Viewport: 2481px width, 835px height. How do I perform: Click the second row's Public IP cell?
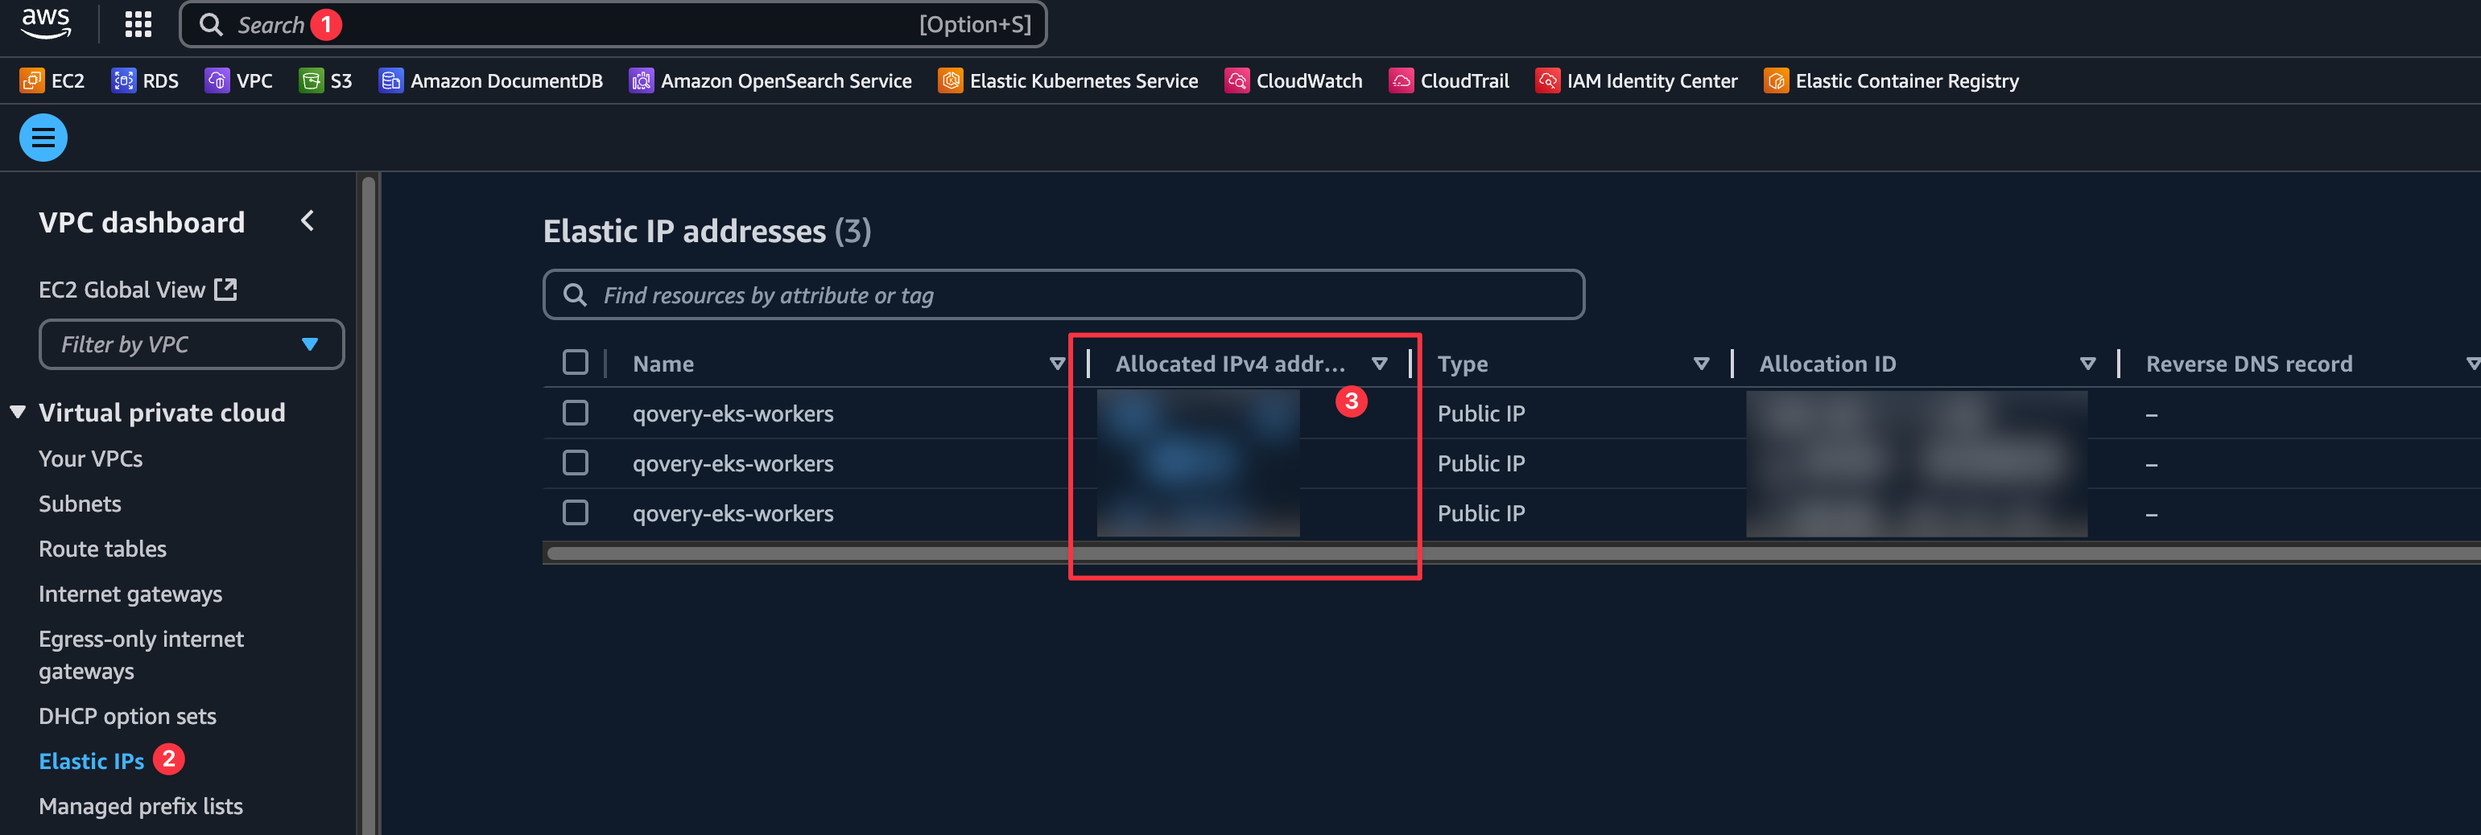(1480, 463)
